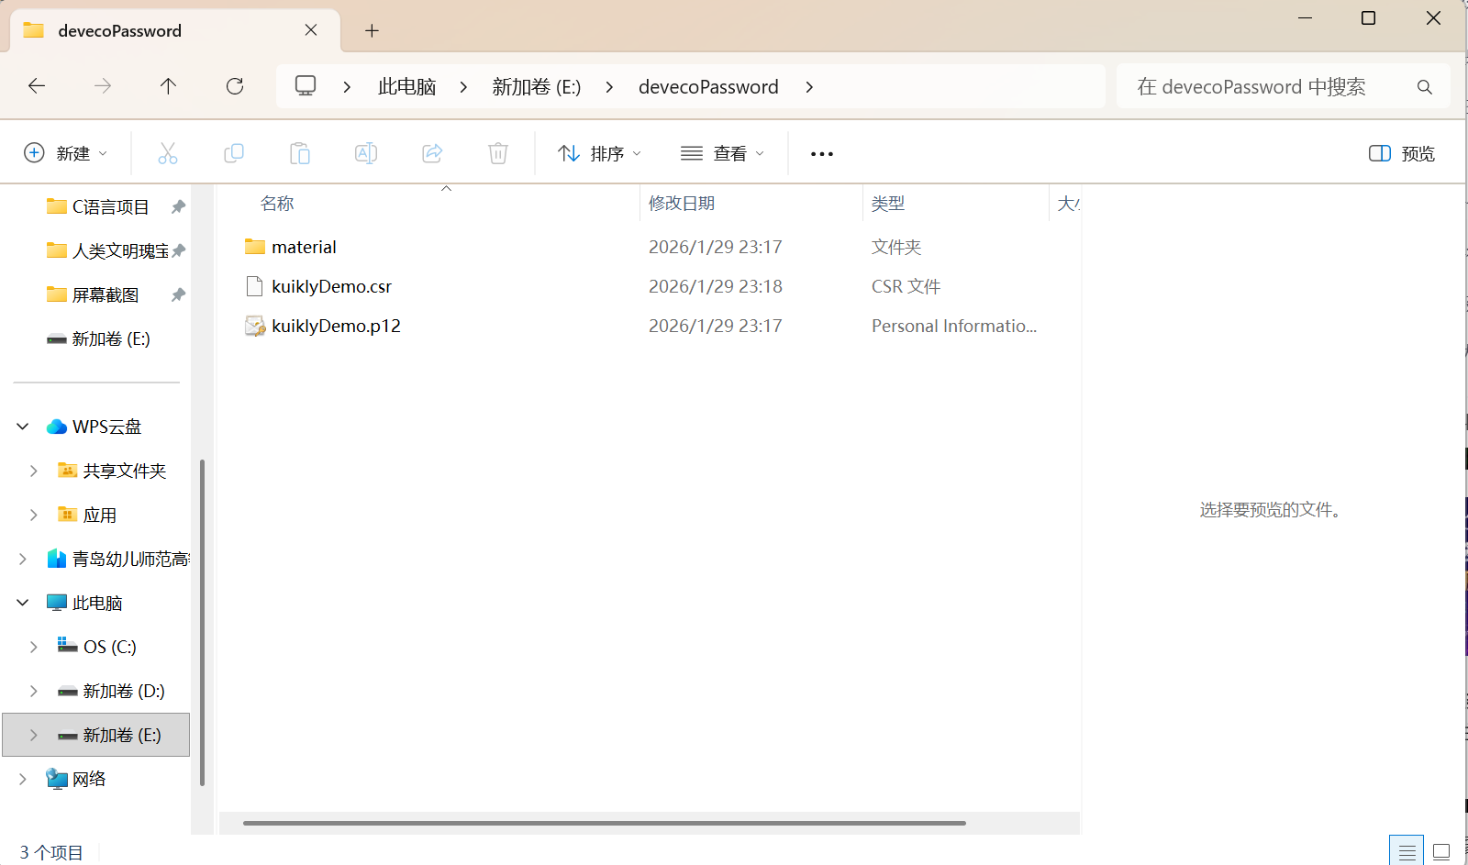Select the kuiklyDemo.csr file name
Screen dimensions: 1468x865
[331, 286]
